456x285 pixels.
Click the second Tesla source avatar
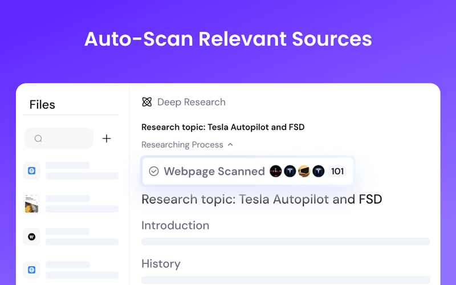tap(290, 172)
